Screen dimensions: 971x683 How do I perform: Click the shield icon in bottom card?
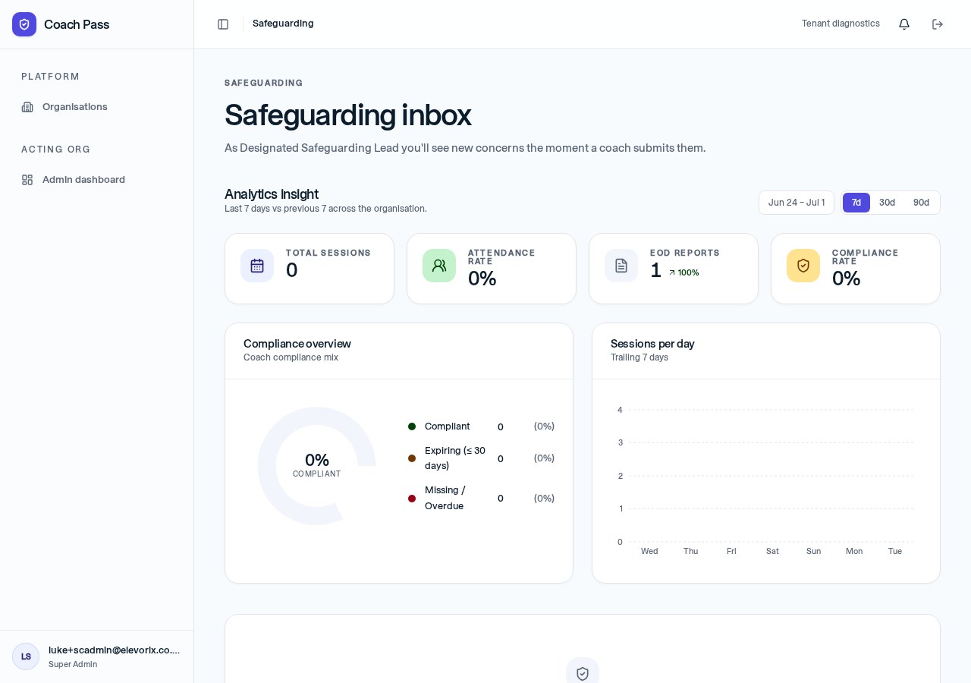[583, 673]
